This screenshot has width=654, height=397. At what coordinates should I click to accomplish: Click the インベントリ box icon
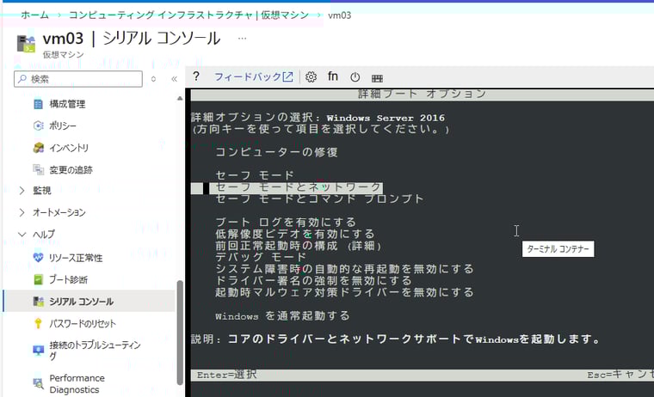[x=38, y=148]
